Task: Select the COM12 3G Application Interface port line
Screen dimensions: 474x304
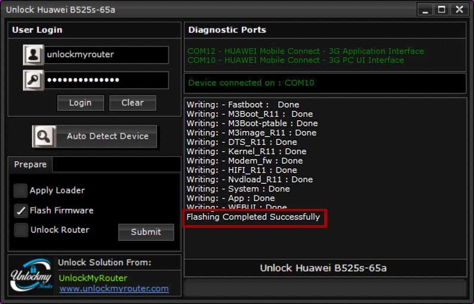Action: [305, 51]
